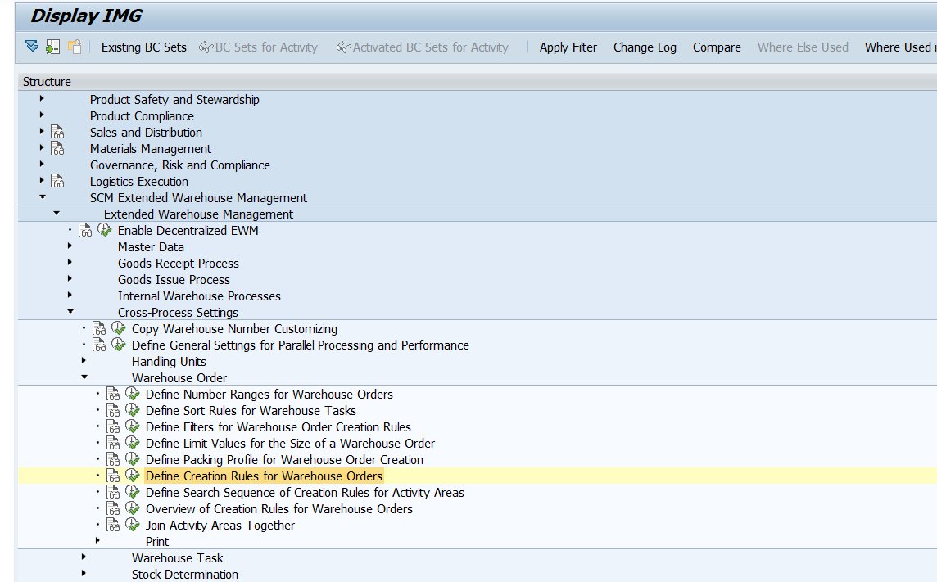Select Define Packing Profile for Warehouse Order Creation
The width and height of the screenshot is (937, 582).
tap(284, 460)
